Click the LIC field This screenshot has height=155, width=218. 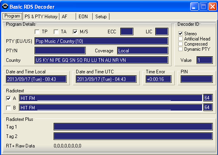pyautogui.click(x=162, y=31)
